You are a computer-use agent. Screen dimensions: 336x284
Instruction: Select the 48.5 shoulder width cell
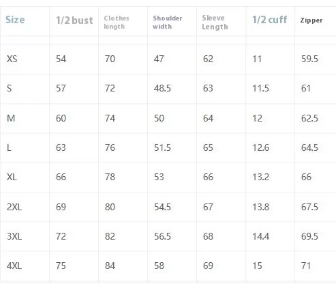[162, 88]
